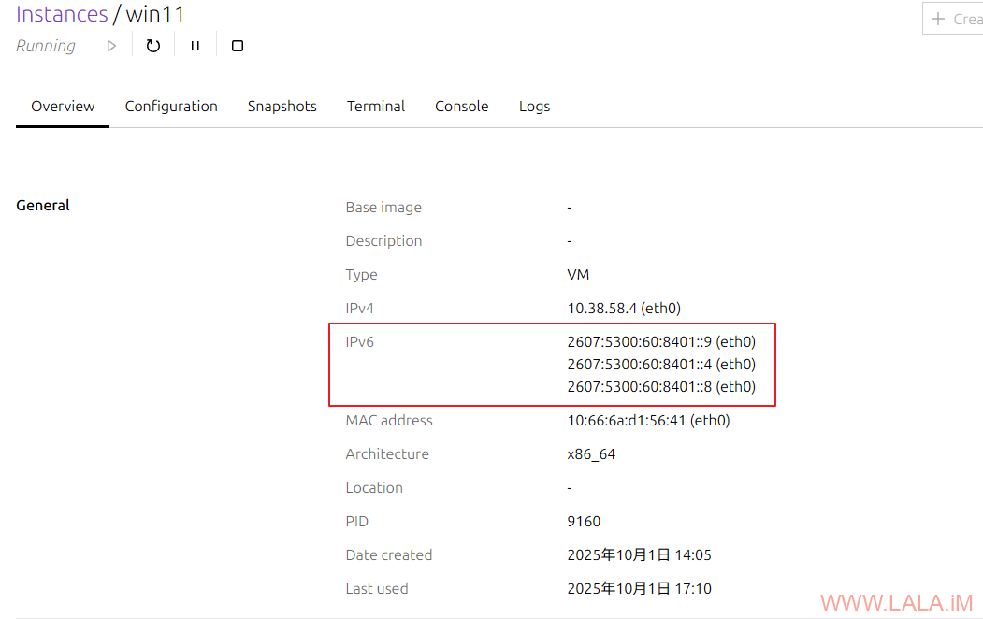Click the plus Create button
The height and width of the screenshot is (619, 983).
coord(954,19)
